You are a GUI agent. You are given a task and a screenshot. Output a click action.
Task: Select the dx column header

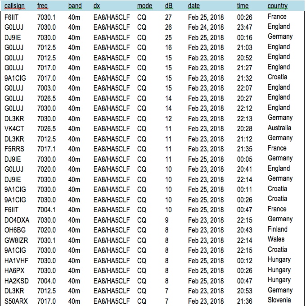(97, 6)
